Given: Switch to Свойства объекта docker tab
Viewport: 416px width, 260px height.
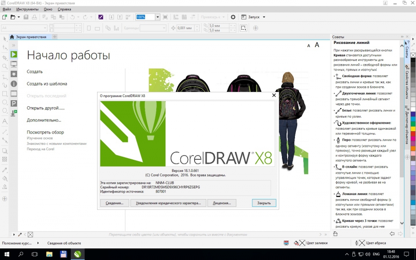Looking at the screenshot, I should [407, 79].
